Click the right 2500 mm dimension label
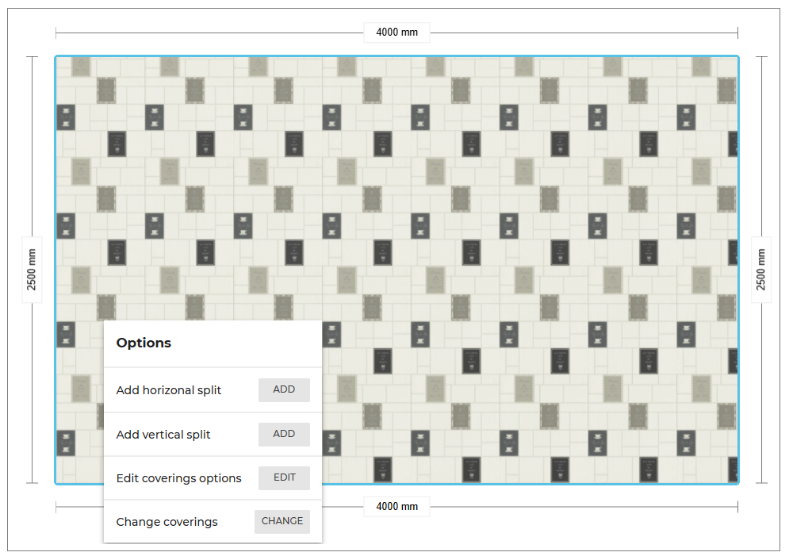Image resolution: width=789 pixels, height=556 pixels. 761,268
